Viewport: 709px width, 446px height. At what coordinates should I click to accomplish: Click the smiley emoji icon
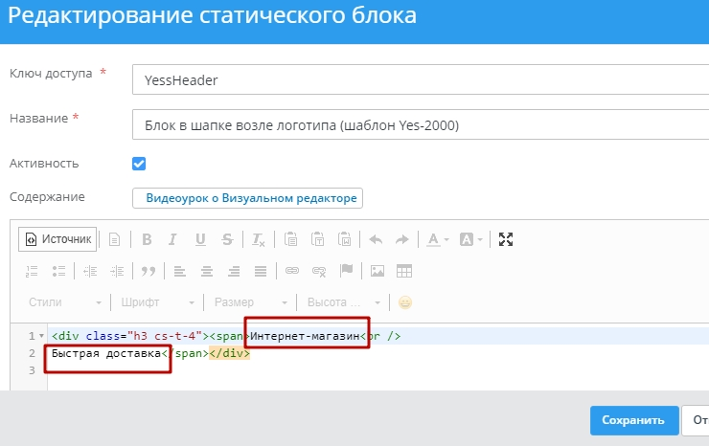pyautogui.click(x=405, y=302)
